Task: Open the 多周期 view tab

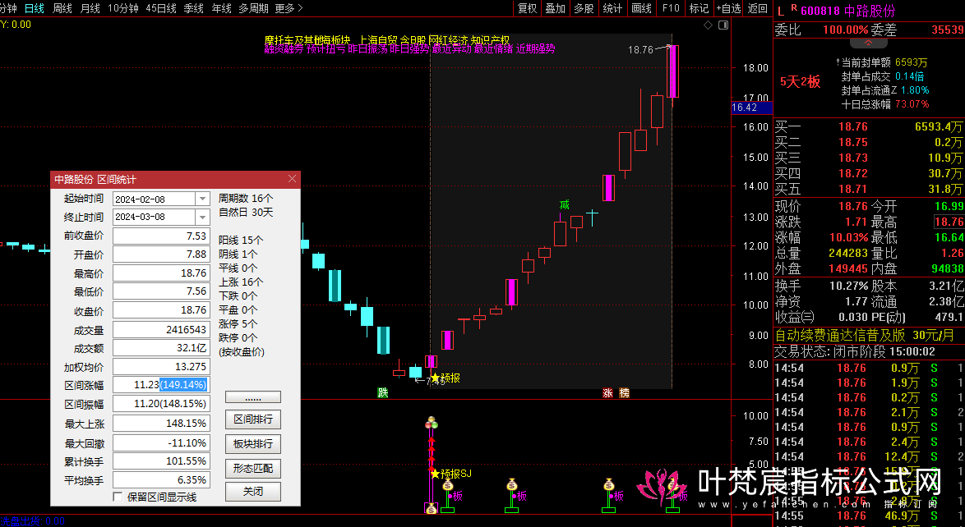Action: tap(253, 8)
